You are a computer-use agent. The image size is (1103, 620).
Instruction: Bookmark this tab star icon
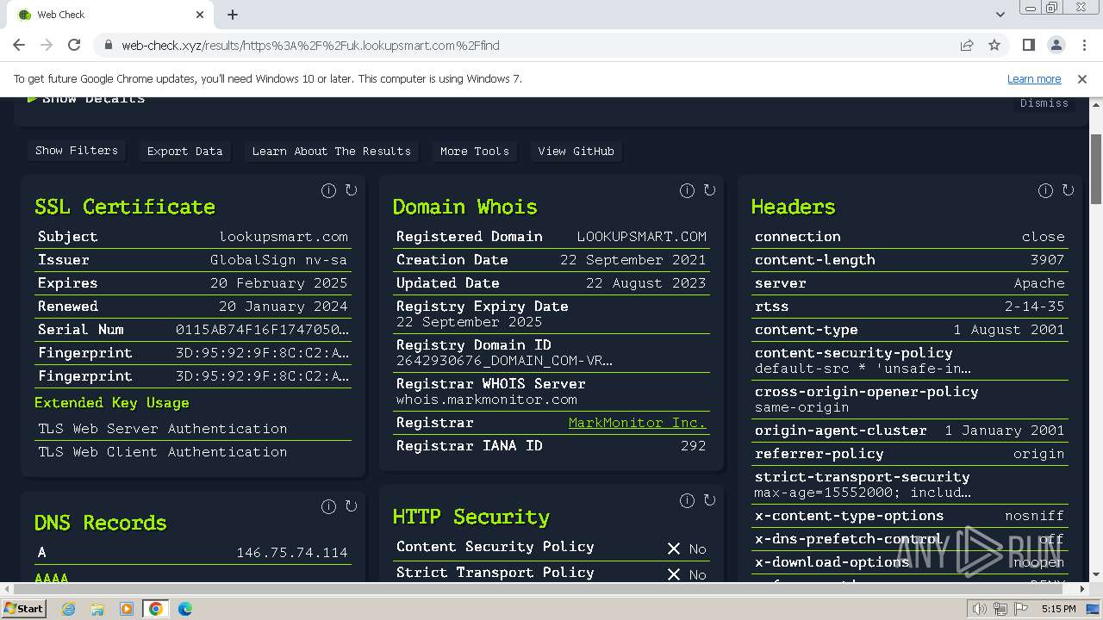click(994, 45)
